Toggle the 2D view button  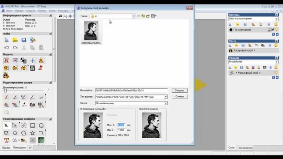(61, 16)
